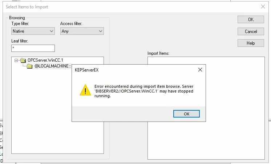Open Help for the import dialog

[251, 43]
